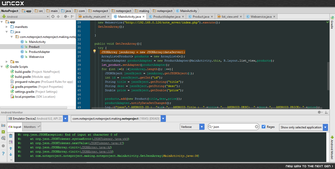This screenshot has height=169, width=335.
Task: Click the scroll from source target icon
Action: (53, 16)
